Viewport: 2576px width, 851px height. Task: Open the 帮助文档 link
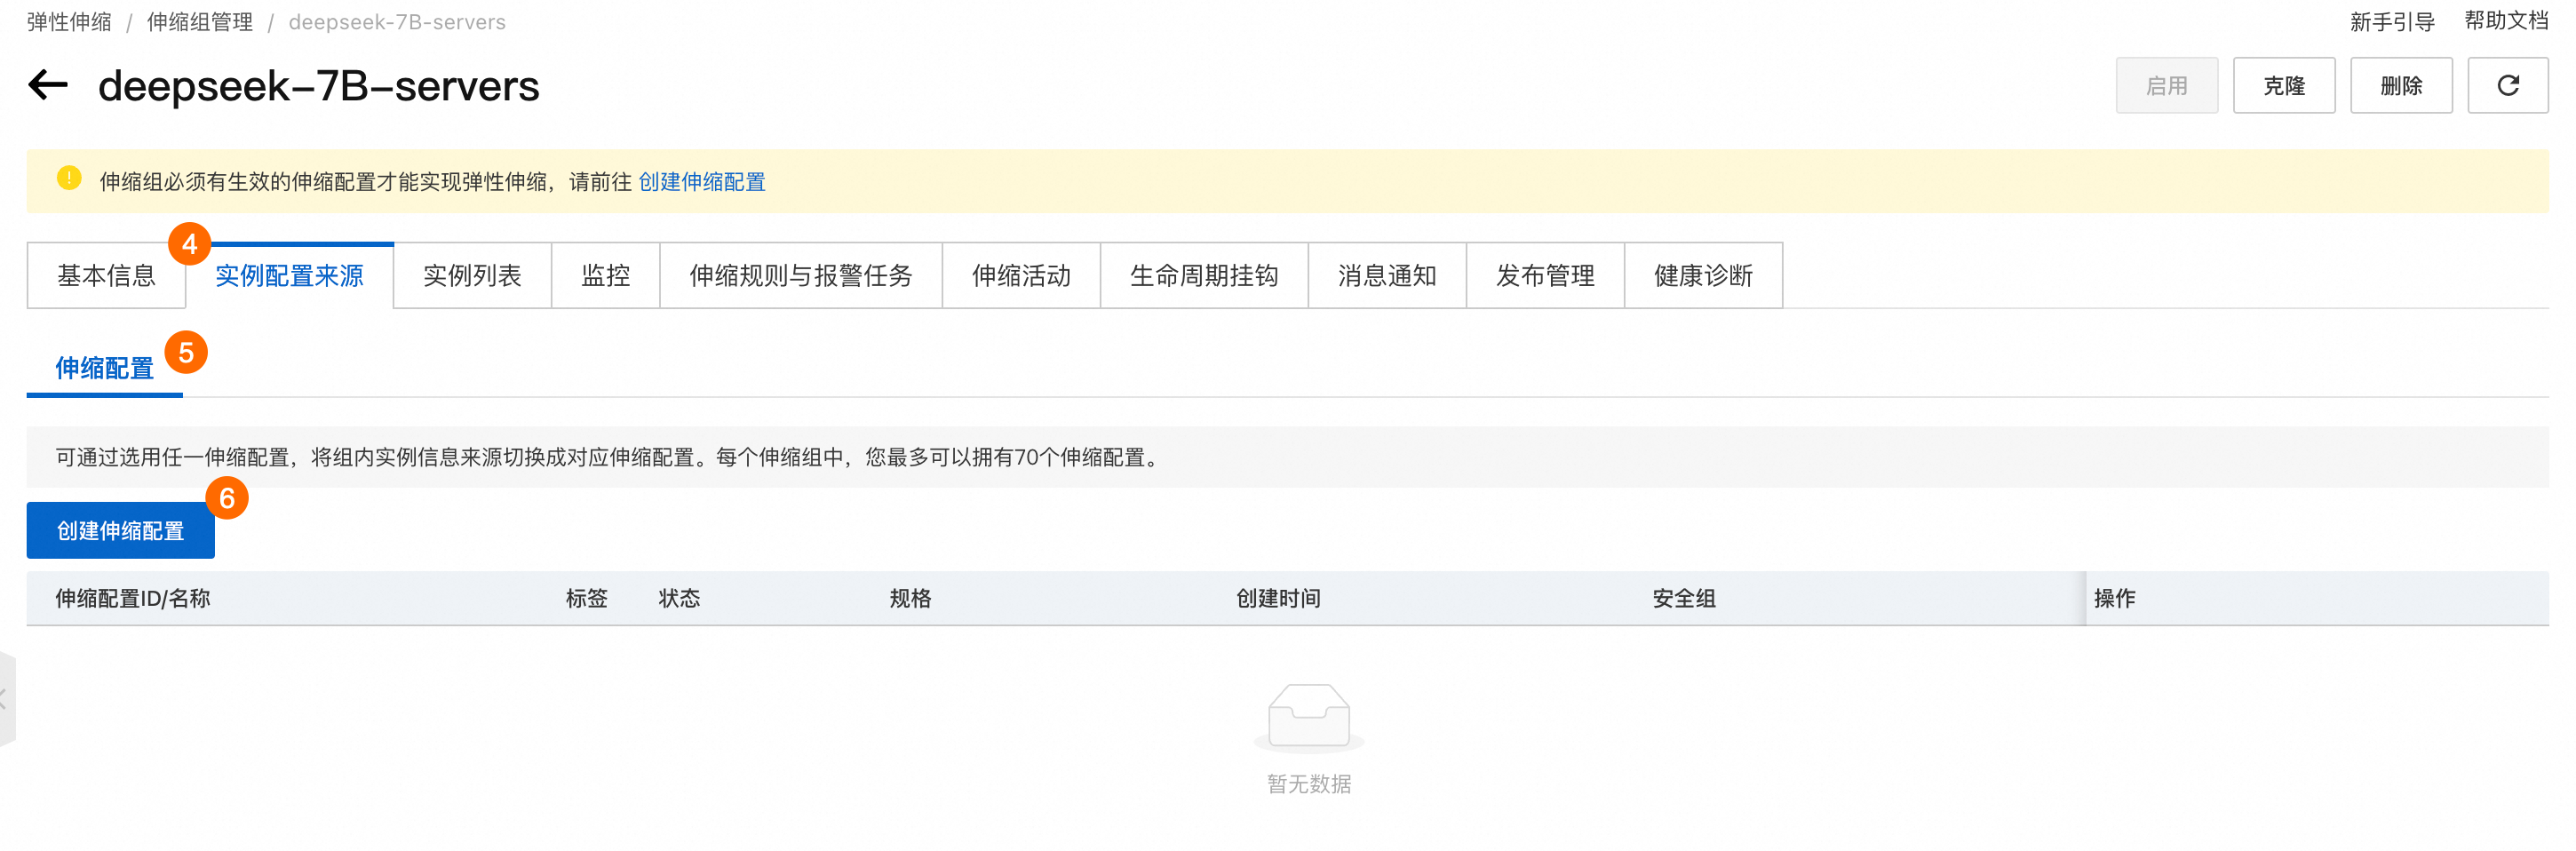(2506, 21)
